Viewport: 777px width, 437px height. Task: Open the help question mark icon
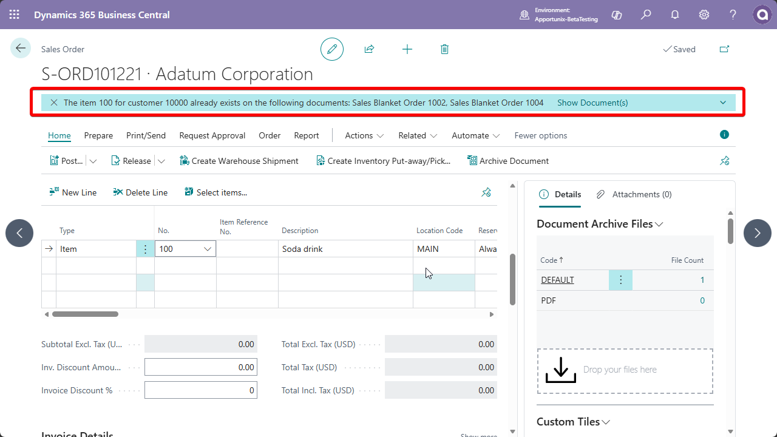[x=733, y=15]
